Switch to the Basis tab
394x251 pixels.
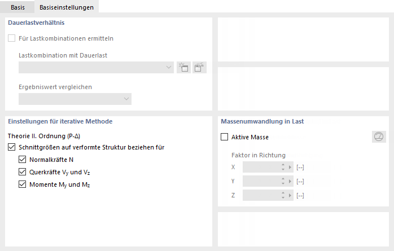[x=17, y=7]
